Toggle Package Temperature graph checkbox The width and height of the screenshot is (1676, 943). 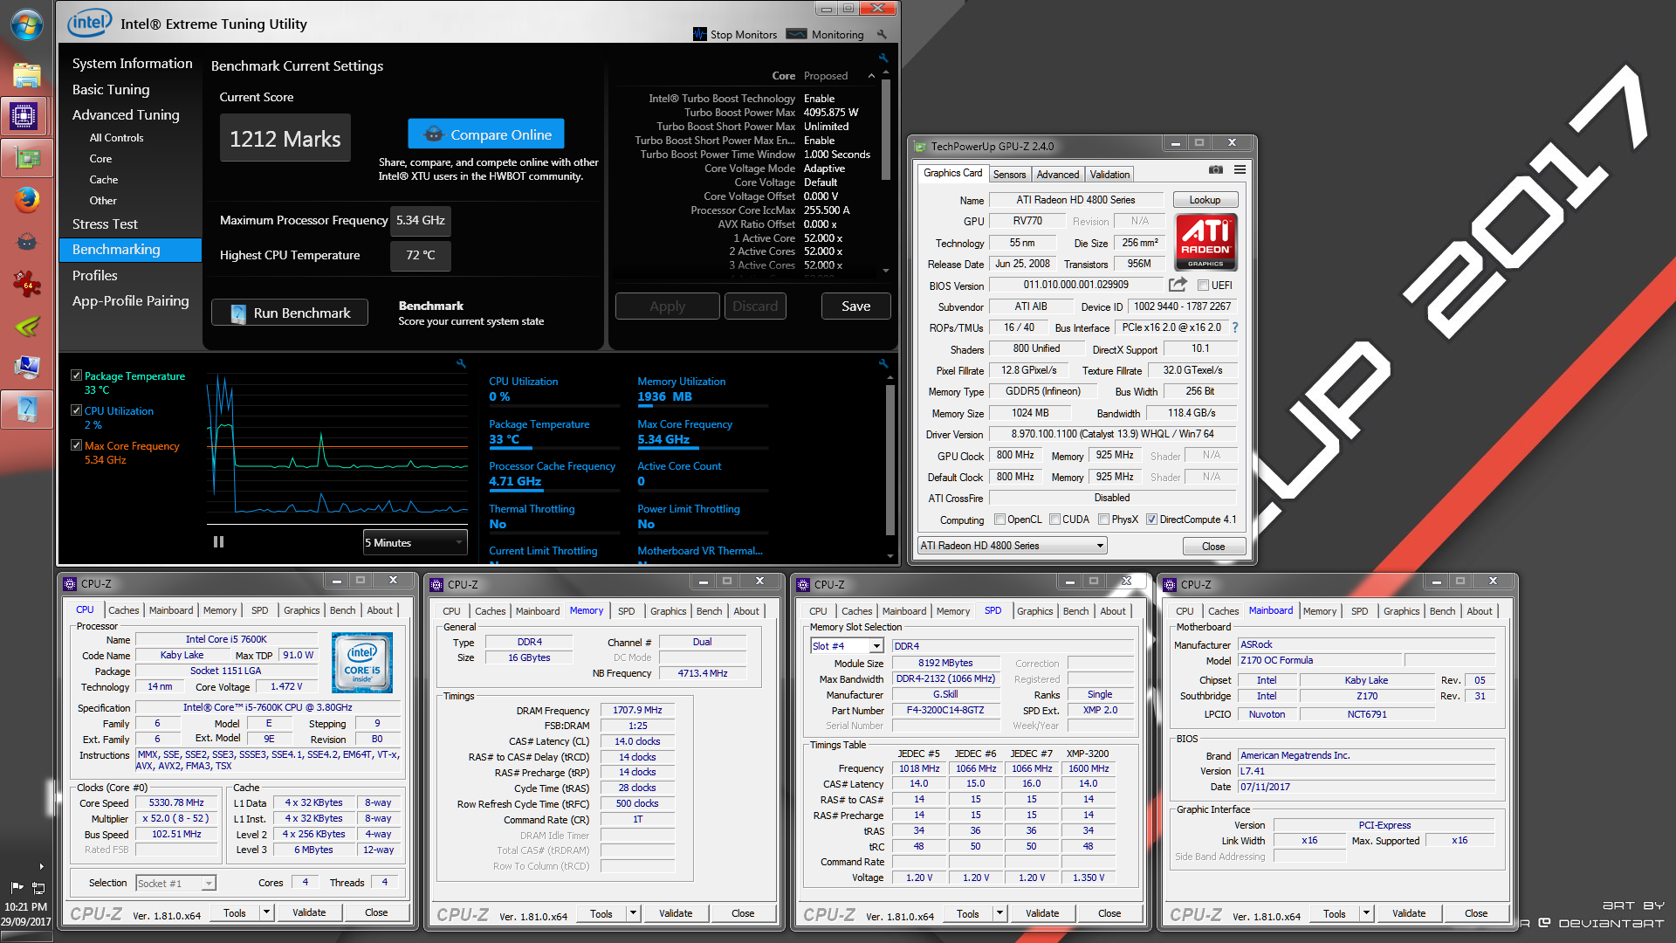76,375
